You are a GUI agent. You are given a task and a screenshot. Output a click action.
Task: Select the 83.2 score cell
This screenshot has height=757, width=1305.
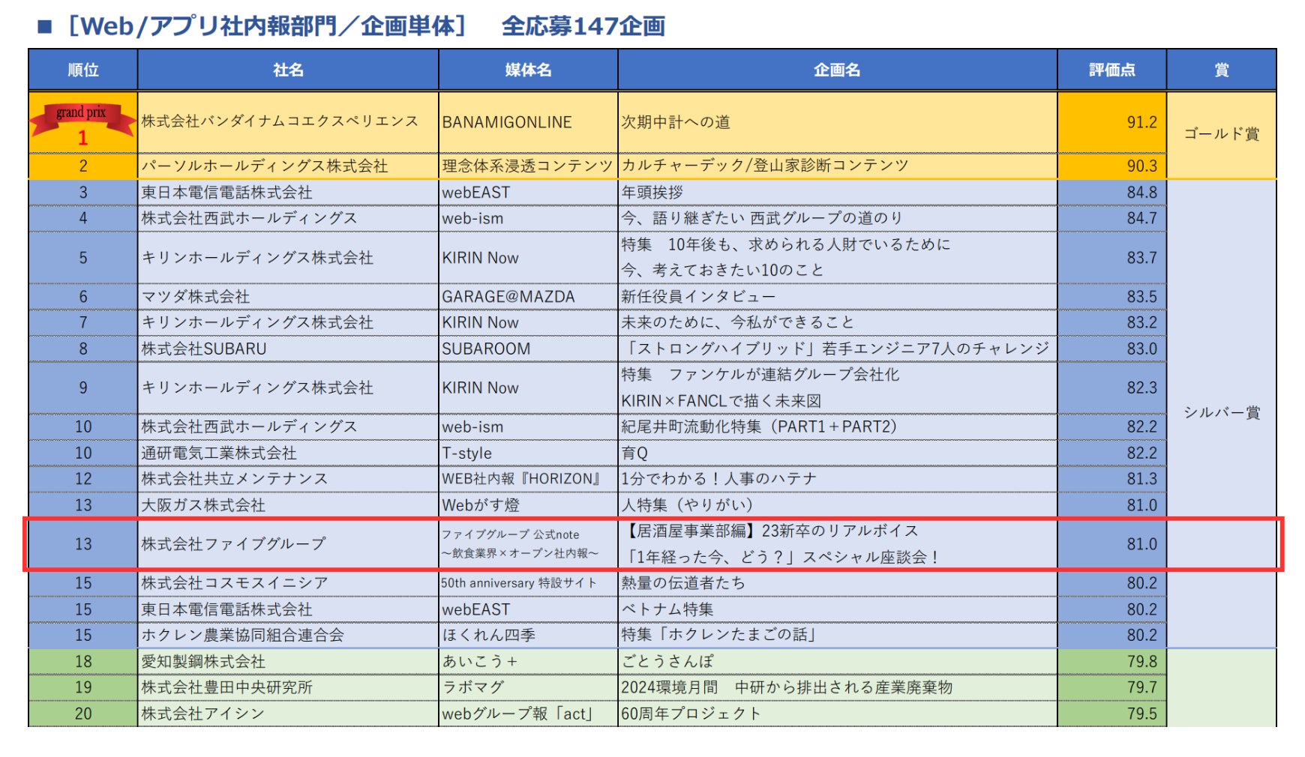point(1111,322)
